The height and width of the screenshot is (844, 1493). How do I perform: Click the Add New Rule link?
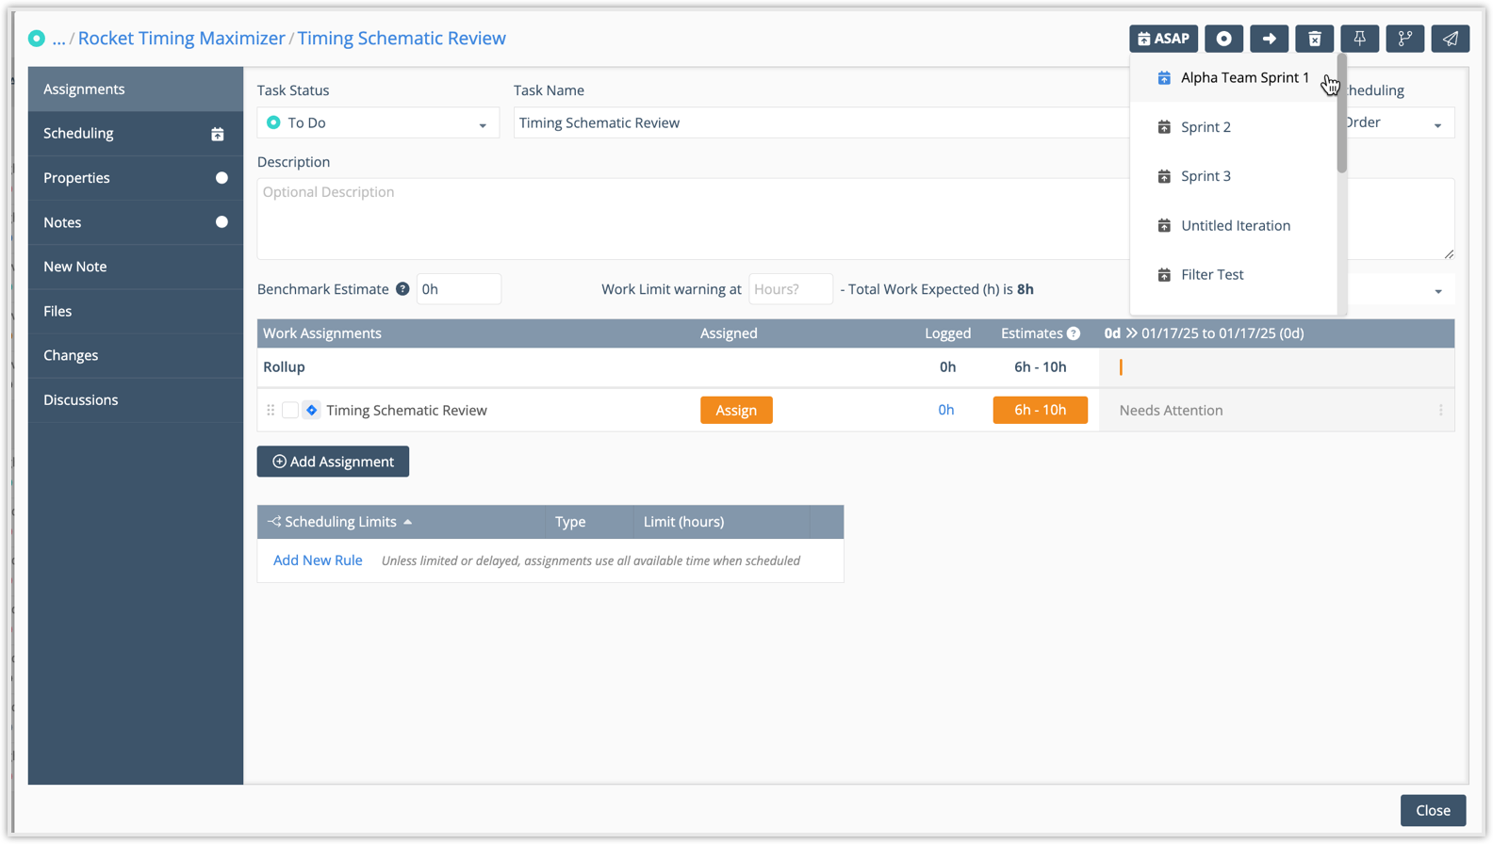pyautogui.click(x=318, y=560)
